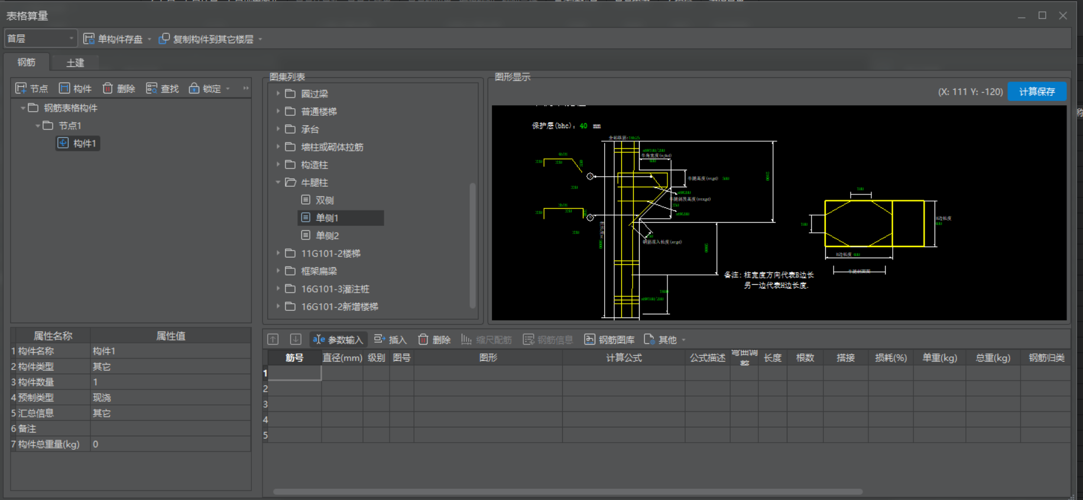The image size is (1083, 500).
Task: Open the 单构件存盘 dropdown arrow
Action: pos(150,40)
